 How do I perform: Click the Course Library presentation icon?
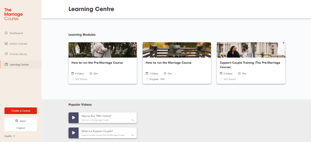pos(6,54)
